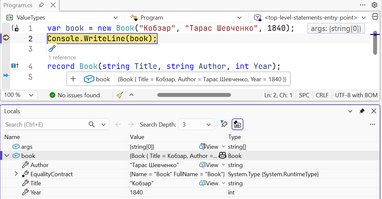The width and height of the screenshot is (382, 199).
Task: Toggle the filter pinned items icon
Action: click(x=224, y=124)
